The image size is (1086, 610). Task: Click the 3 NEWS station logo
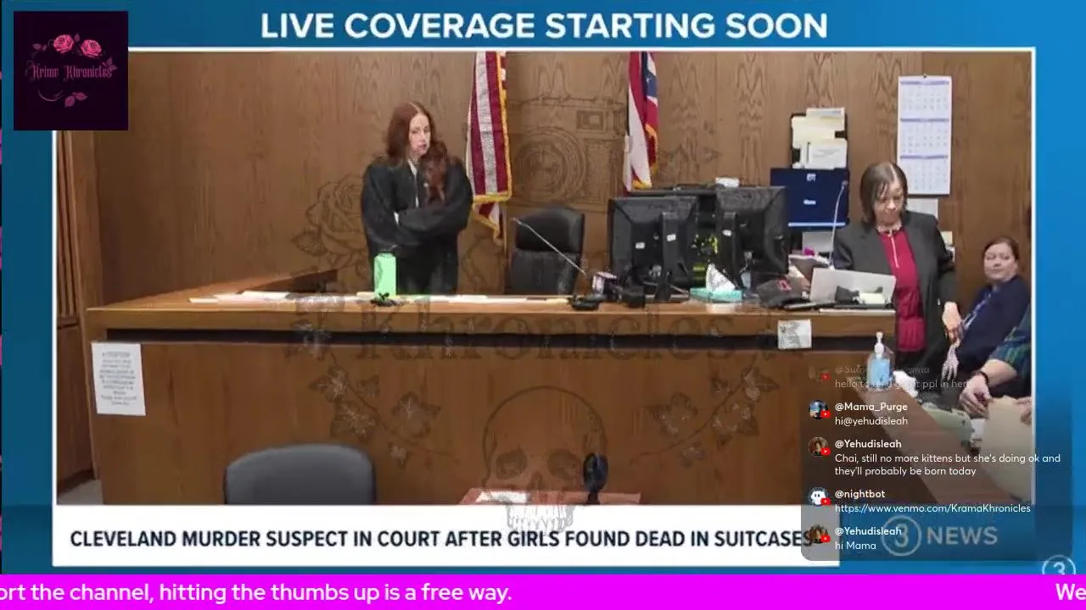pyautogui.click(x=940, y=535)
